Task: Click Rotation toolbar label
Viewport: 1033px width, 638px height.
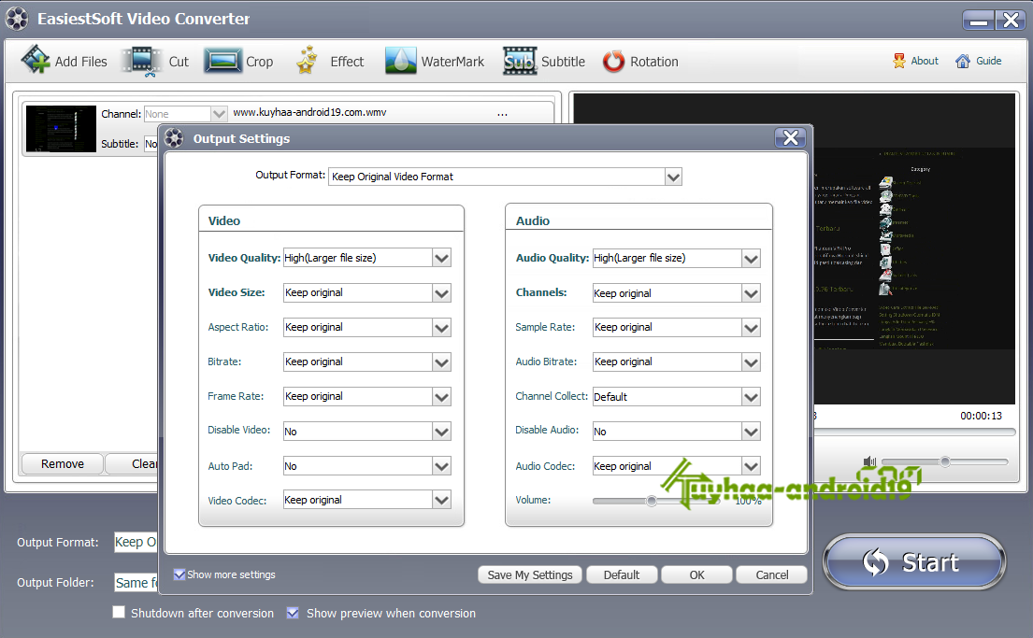Action: point(654,62)
